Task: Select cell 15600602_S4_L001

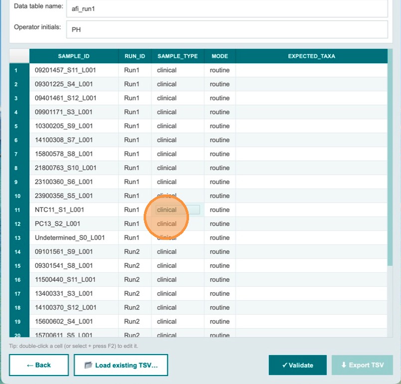Action: coord(74,321)
